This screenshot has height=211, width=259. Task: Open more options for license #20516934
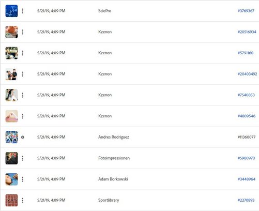23,32
